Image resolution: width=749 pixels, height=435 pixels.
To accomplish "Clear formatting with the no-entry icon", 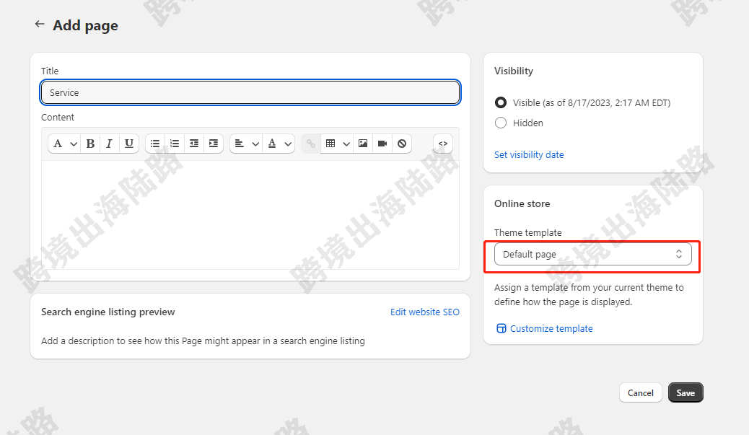I will click(402, 144).
